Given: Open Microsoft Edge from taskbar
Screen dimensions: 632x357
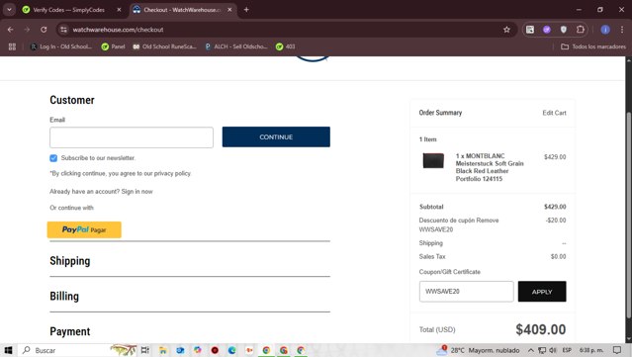Looking at the screenshot, I should pyautogui.click(x=231, y=350).
